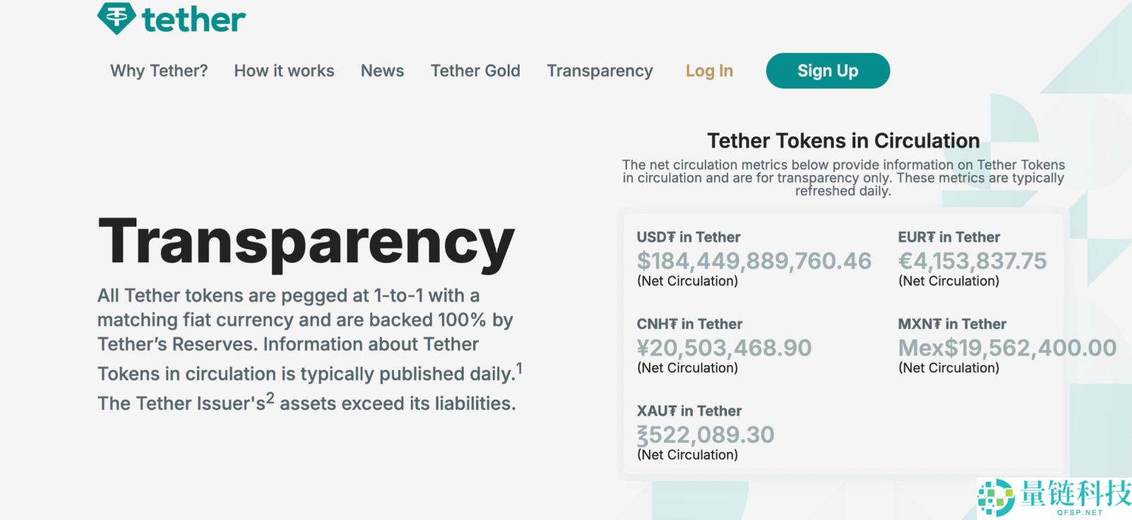The width and height of the screenshot is (1132, 520).
Task: Open the Why Tether? menu
Action: [x=159, y=71]
